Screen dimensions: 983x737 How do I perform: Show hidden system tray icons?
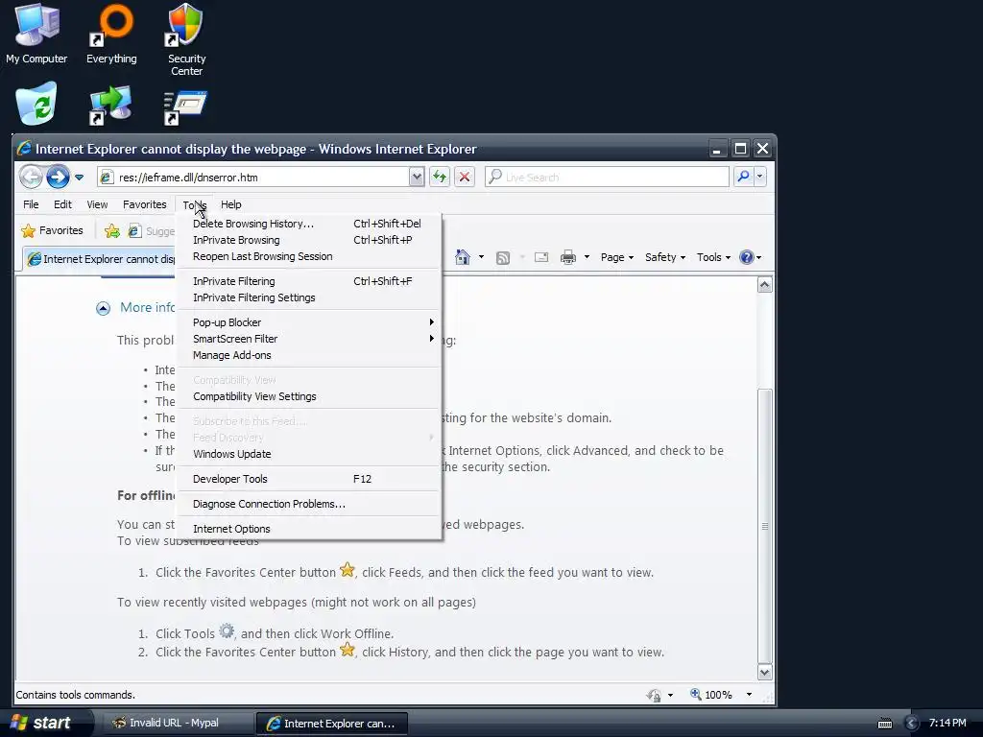click(x=912, y=724)
